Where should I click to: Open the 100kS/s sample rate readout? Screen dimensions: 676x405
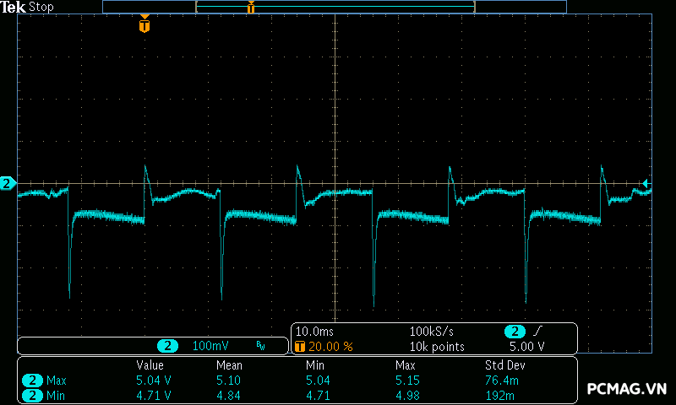433,332
